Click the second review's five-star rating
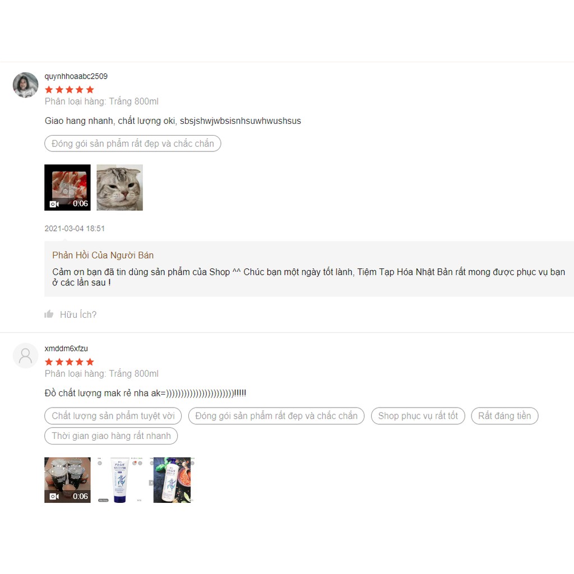 70,362
